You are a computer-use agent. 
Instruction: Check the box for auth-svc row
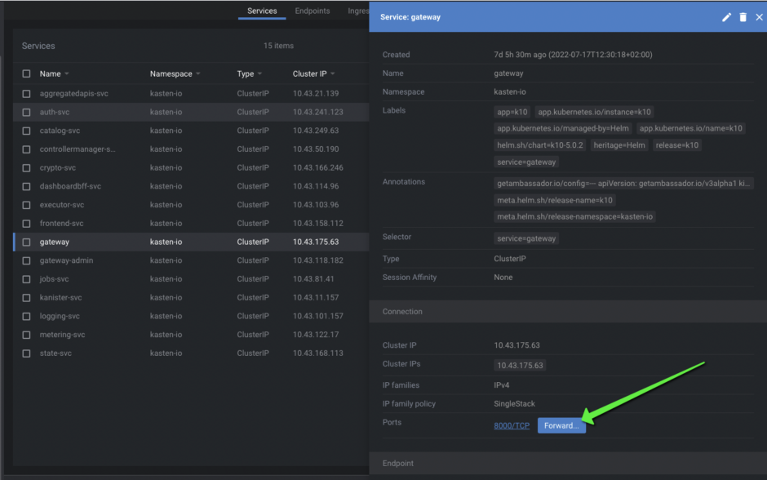27,112
